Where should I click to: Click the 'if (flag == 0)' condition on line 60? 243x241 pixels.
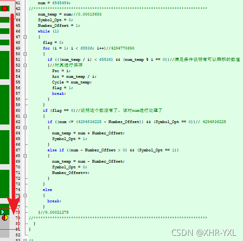(59, 110)
